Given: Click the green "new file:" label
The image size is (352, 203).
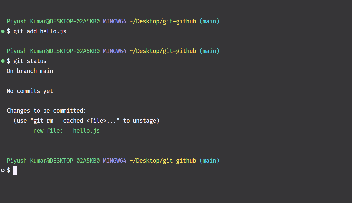Looking at the screenshot, I should click(48, 131).
